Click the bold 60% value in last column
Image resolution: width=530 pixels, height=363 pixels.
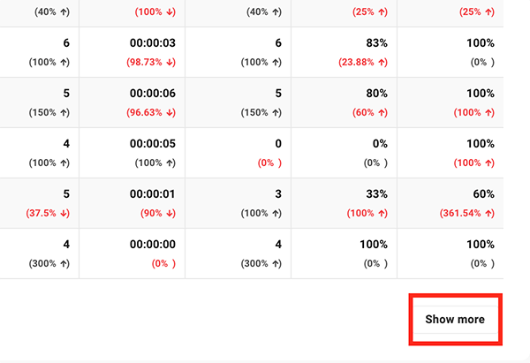[x=481, y=194]
